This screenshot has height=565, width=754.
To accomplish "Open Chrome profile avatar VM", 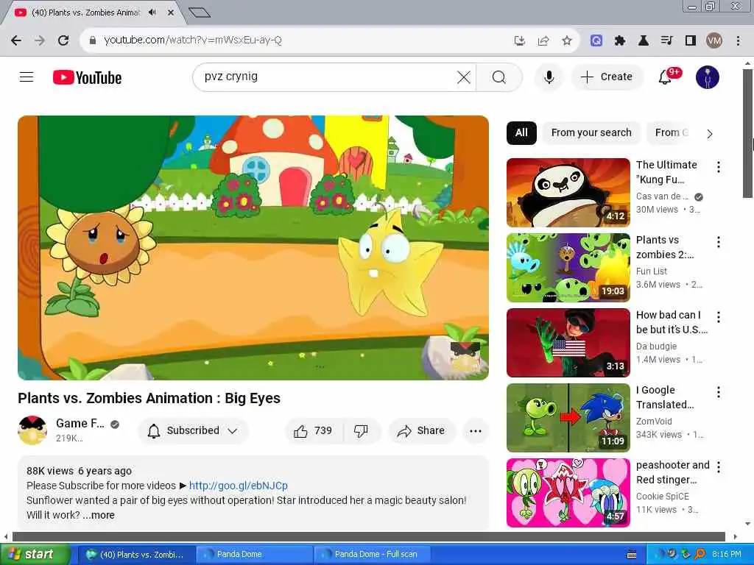I will [714, 40].
